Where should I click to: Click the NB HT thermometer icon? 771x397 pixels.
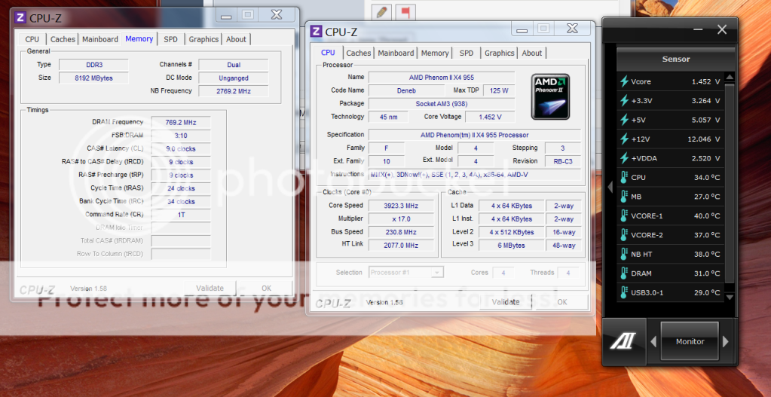(x=625, y=254)
